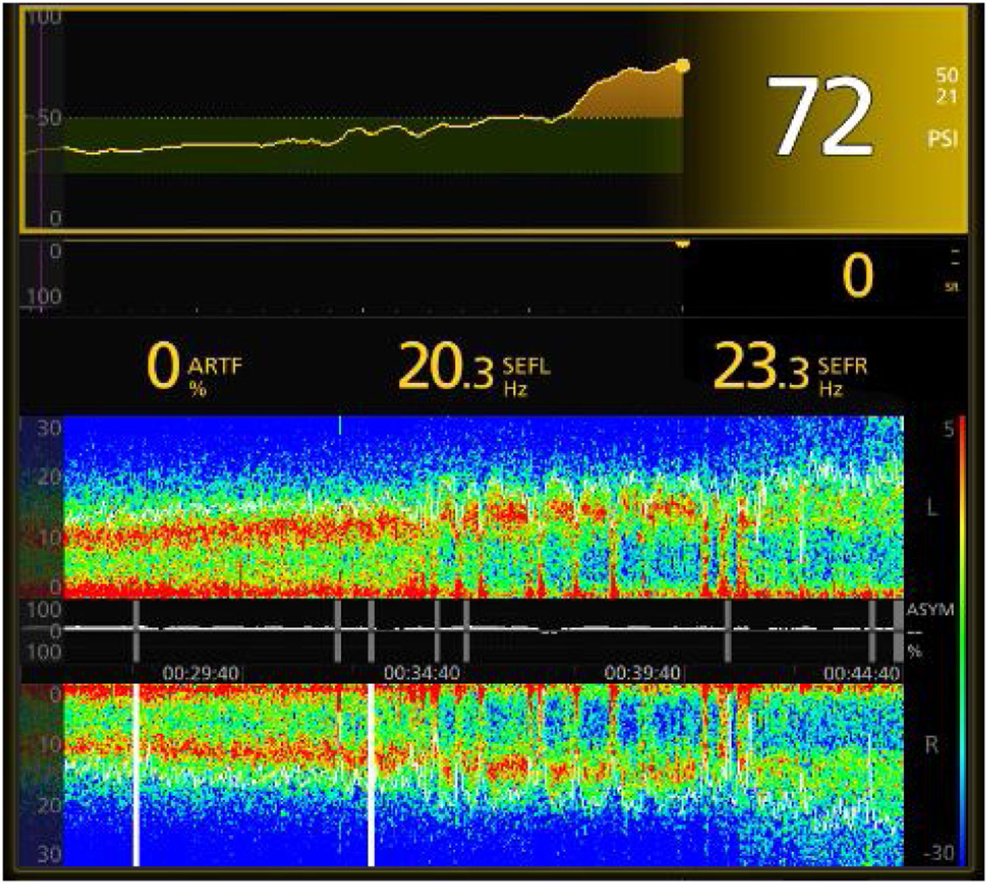The image size is (988, 884).
Task: Jump to the 00:39:40 timestamp
Action: (641, 673)
